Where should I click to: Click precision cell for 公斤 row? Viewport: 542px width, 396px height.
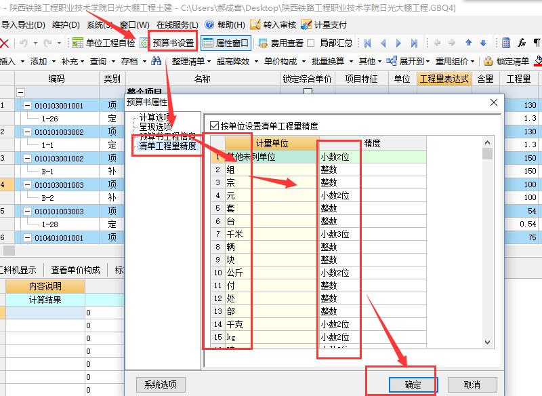coord(373,273)
